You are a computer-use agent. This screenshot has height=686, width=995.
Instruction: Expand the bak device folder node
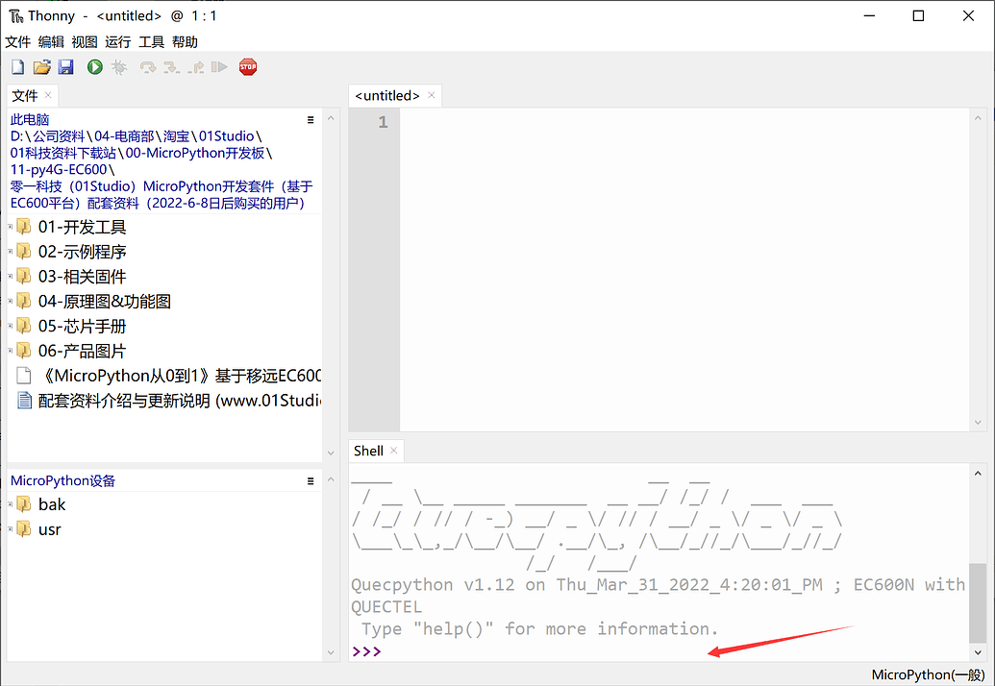tap(11, 504)
